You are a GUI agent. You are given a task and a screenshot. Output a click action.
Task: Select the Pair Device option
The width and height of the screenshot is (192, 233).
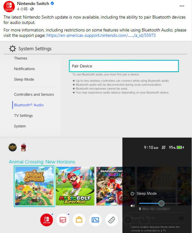click(x=124, y=66)
